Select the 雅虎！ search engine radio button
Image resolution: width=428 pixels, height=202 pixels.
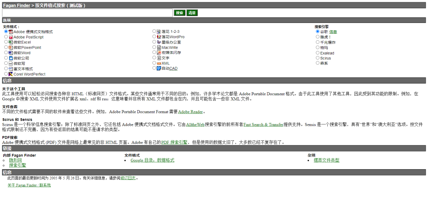(x=317, y=37)
